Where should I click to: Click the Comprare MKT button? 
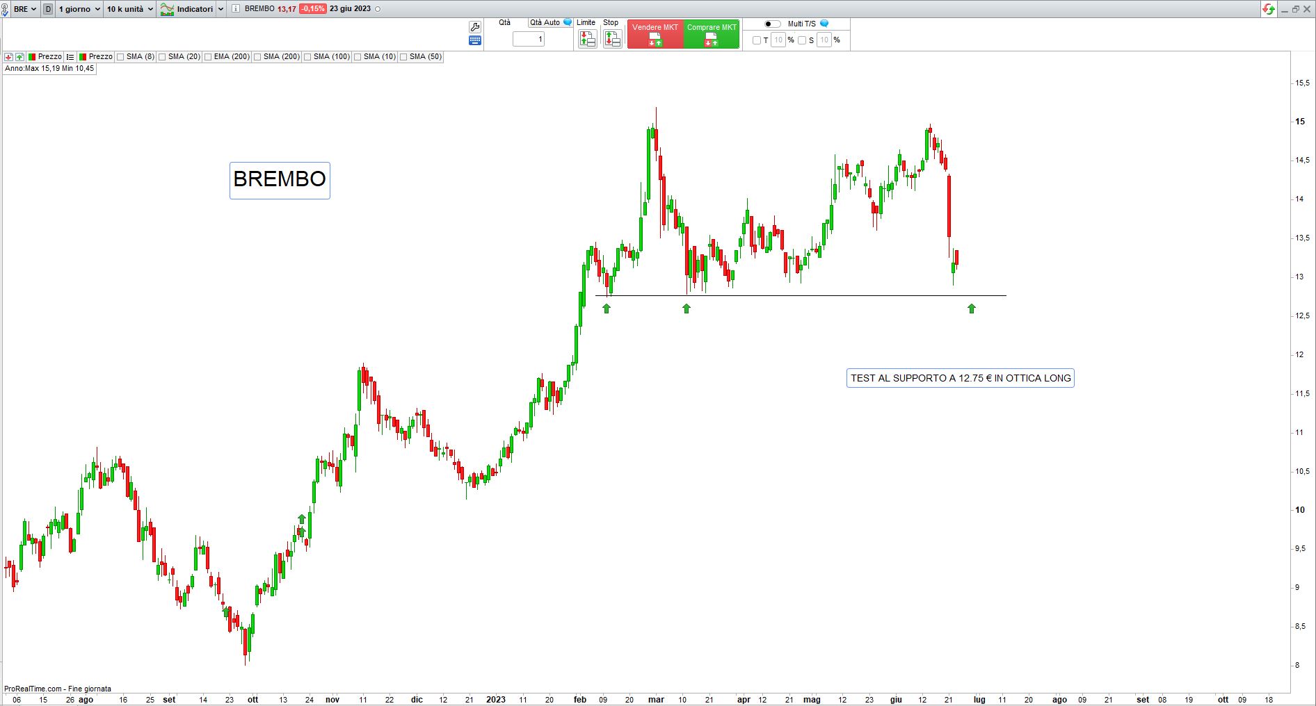[711, 34]
